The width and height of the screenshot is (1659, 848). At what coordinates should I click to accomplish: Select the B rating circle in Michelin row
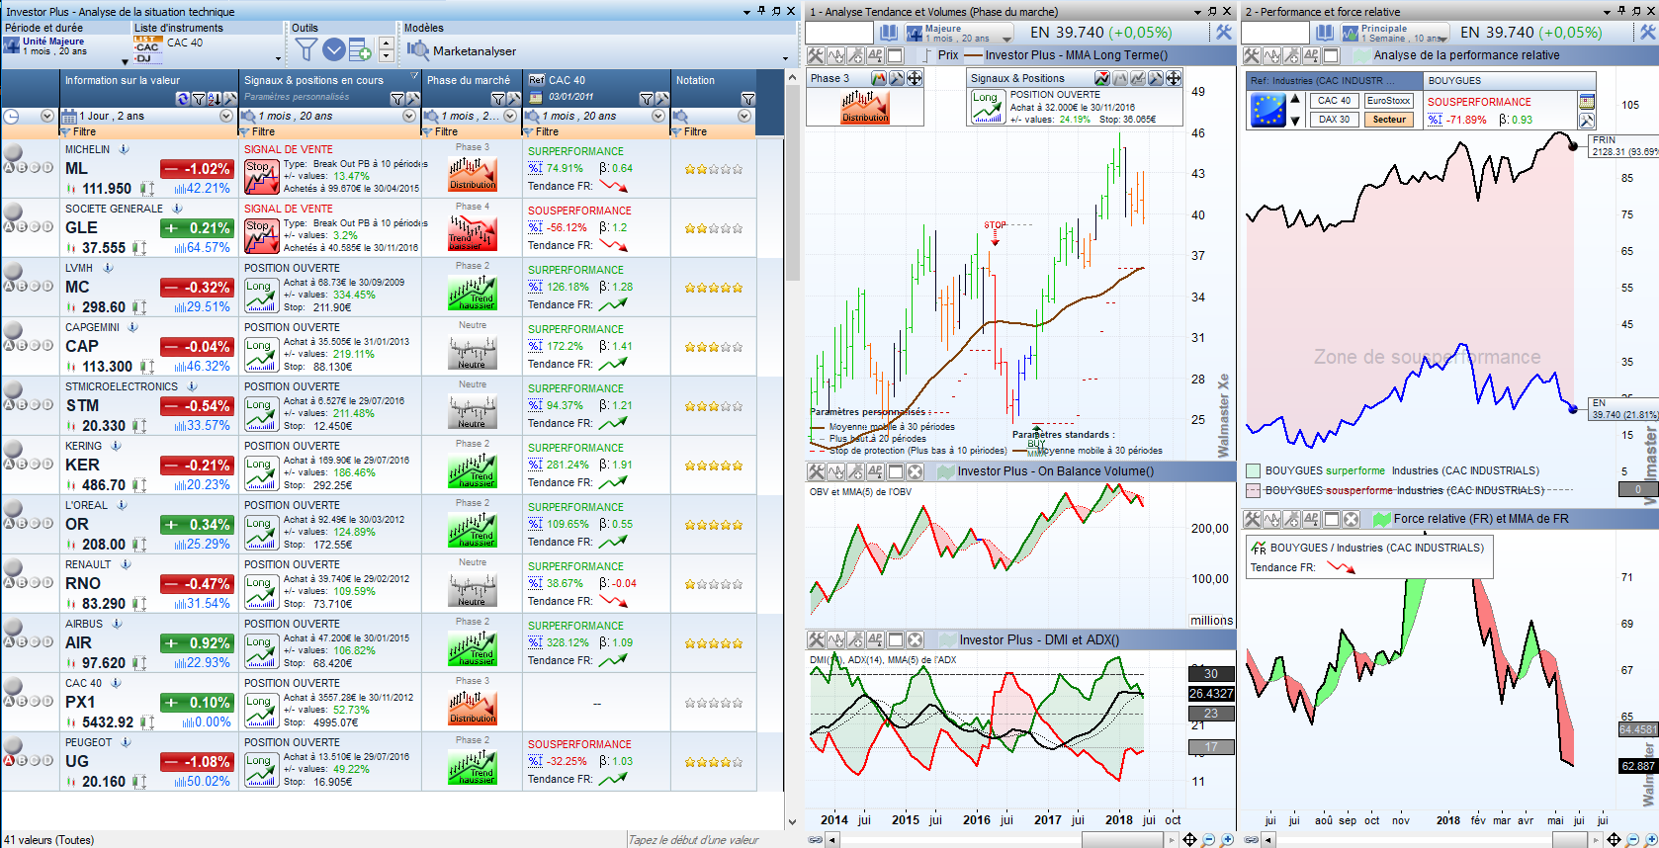(x=22, y=167)
